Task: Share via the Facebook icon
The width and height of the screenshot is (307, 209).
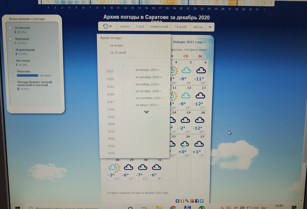Action: [x=197, y=201]
